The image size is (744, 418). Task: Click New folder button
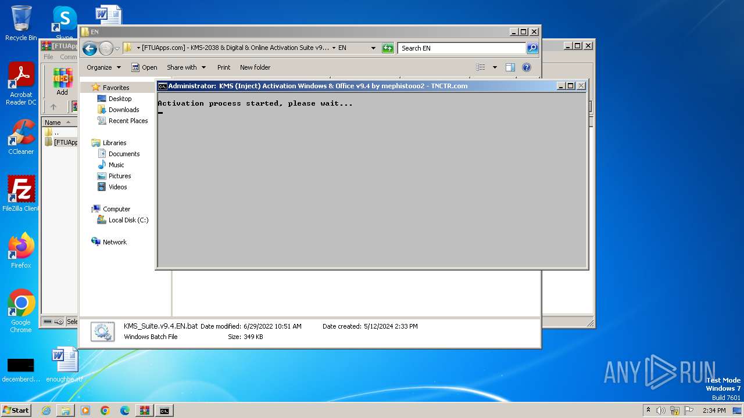click(x=255, y=67)
